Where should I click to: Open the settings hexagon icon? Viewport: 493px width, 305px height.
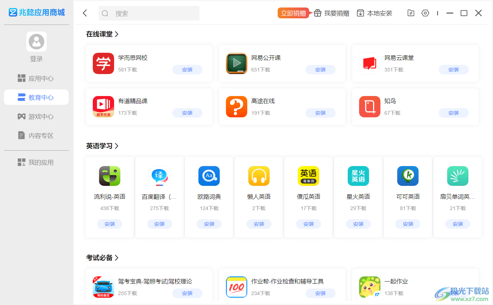[425, 13]
